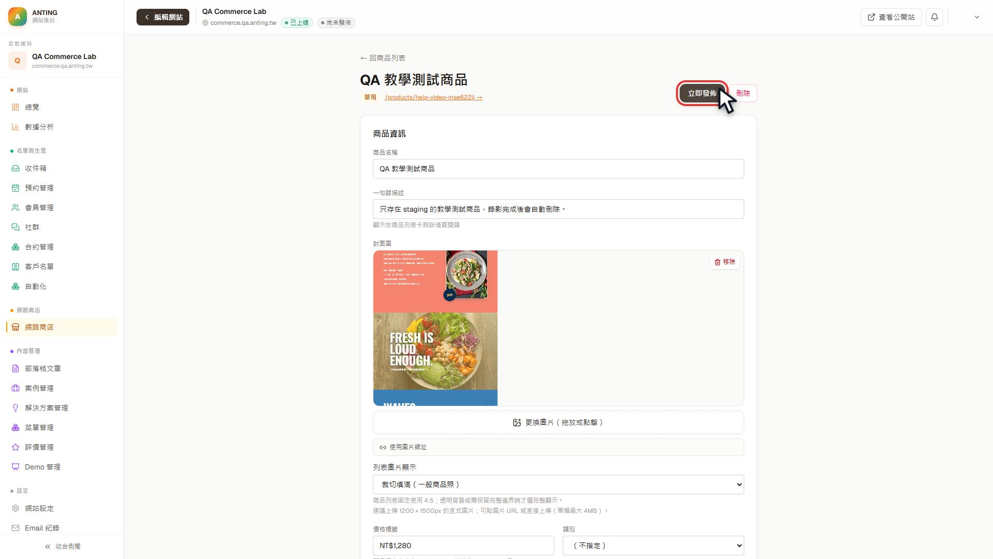Select 部落格文章 menu item

pos(62,369)
